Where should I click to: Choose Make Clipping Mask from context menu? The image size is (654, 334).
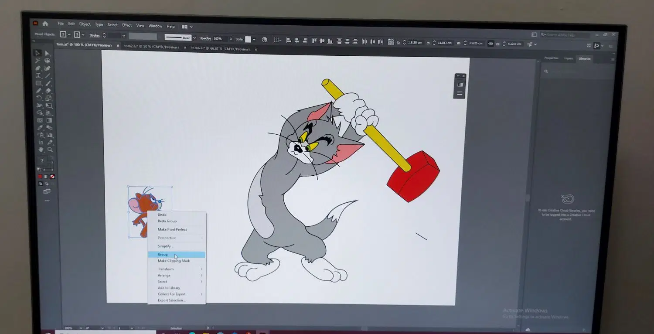pyautogui.click(x=176, y=261)
